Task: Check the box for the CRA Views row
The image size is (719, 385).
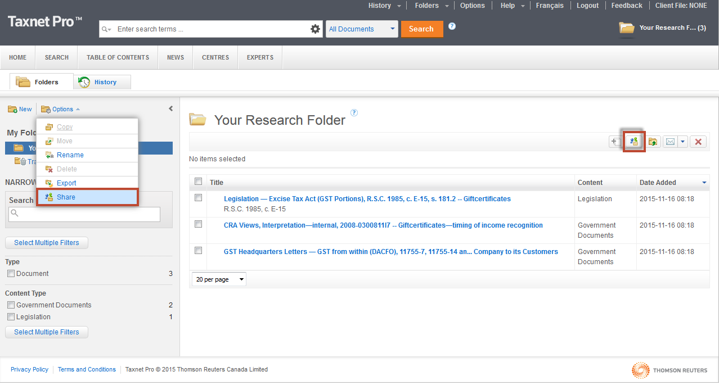Action: pos(198,224)
